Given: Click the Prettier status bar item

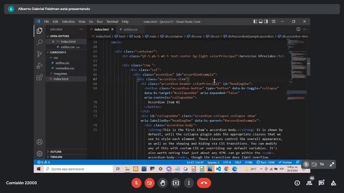Looking at the screenshot, I should (285, 162).
